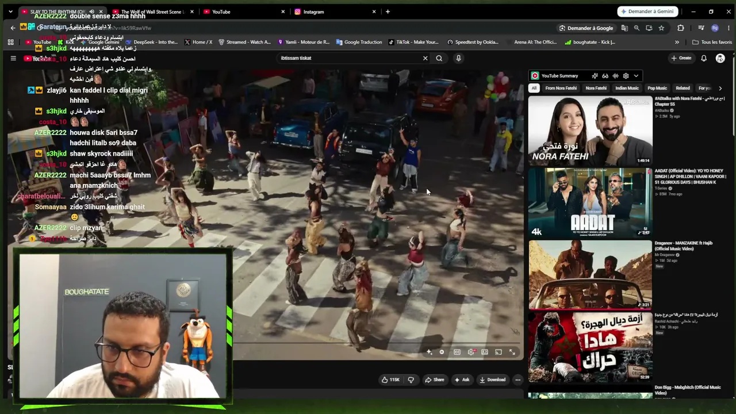Select the Indian Music filter chip
736x414 pixels.
[x=627, y=88]
